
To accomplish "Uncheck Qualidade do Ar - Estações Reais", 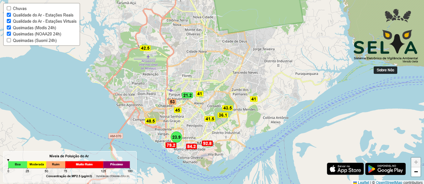I will pyautogui.click(x=9, y=15).
